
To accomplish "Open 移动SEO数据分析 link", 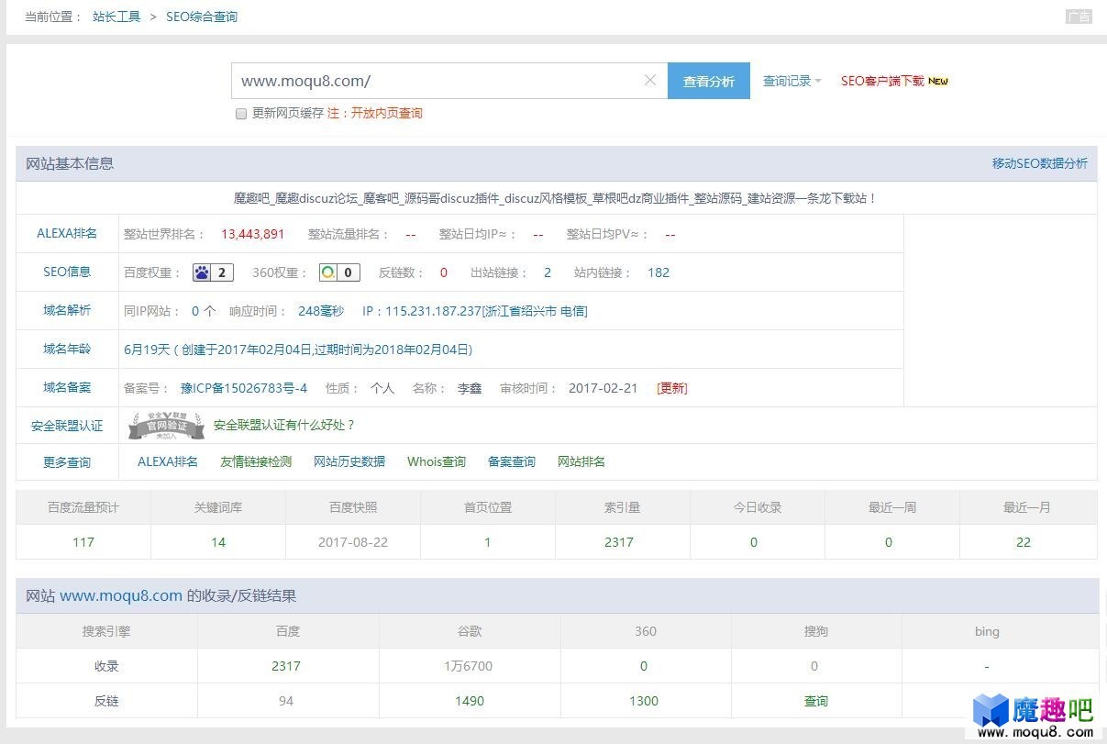I will click(x=1040, y=163).
